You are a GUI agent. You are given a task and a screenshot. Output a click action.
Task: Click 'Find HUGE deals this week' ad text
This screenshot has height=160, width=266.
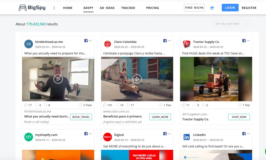[x=213, y=53]
